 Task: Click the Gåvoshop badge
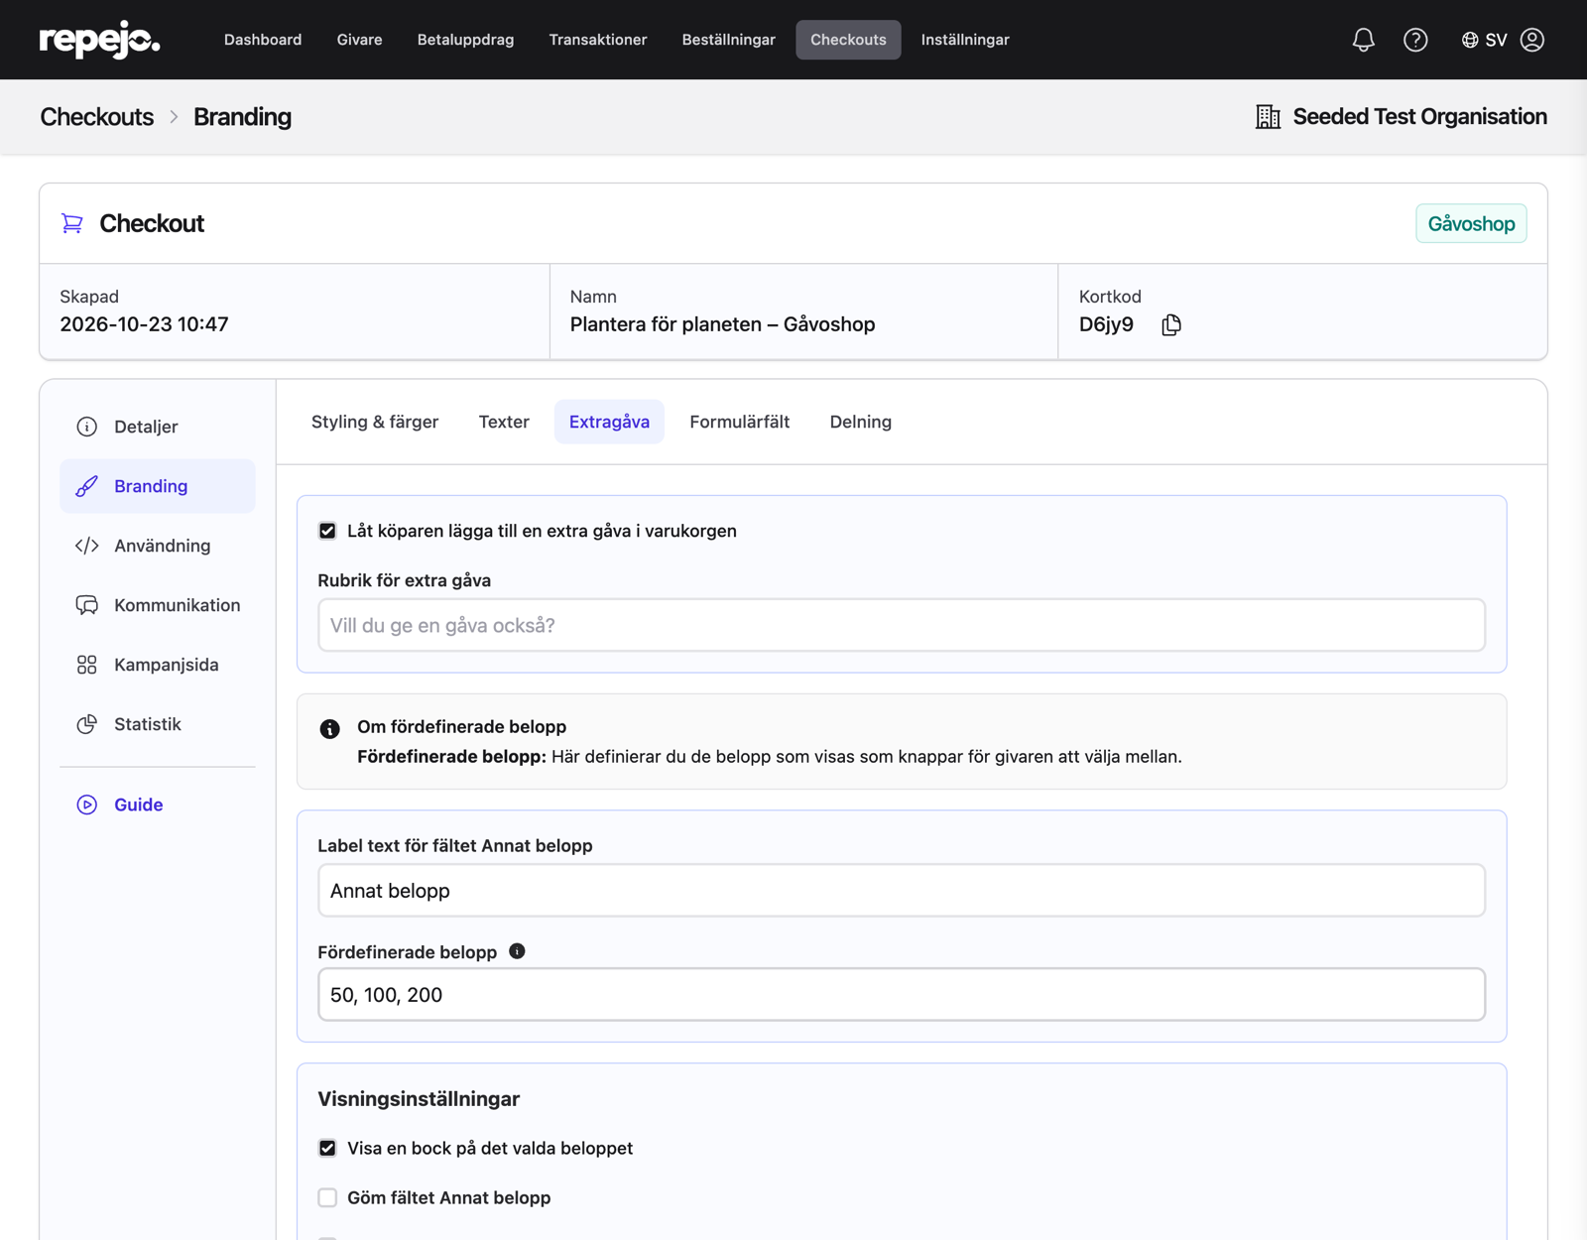tap(1471, 224)
